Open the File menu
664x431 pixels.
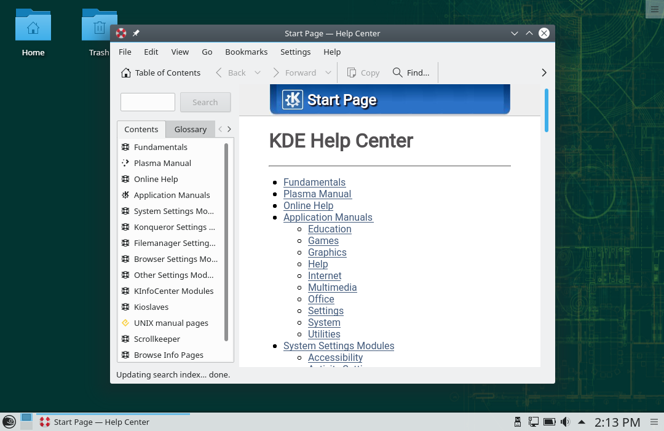pos(125,52)
